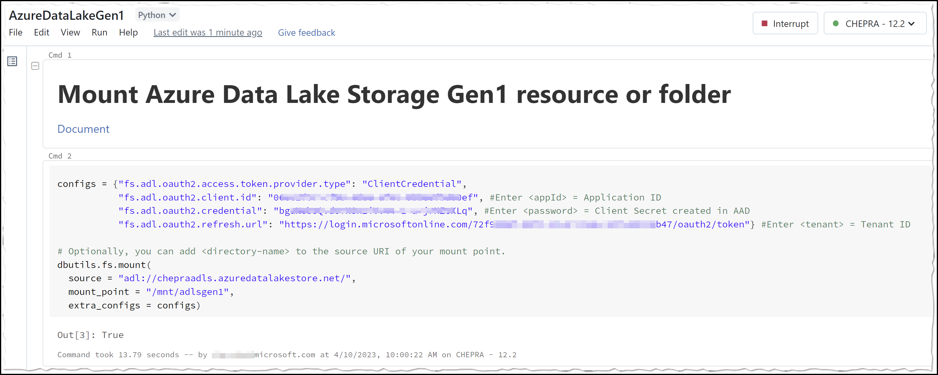Image resolution: width=938 pixels, height=375 pixels.
Task: Click the Cmd 1 cell label
Action: (x=60, y=55)
